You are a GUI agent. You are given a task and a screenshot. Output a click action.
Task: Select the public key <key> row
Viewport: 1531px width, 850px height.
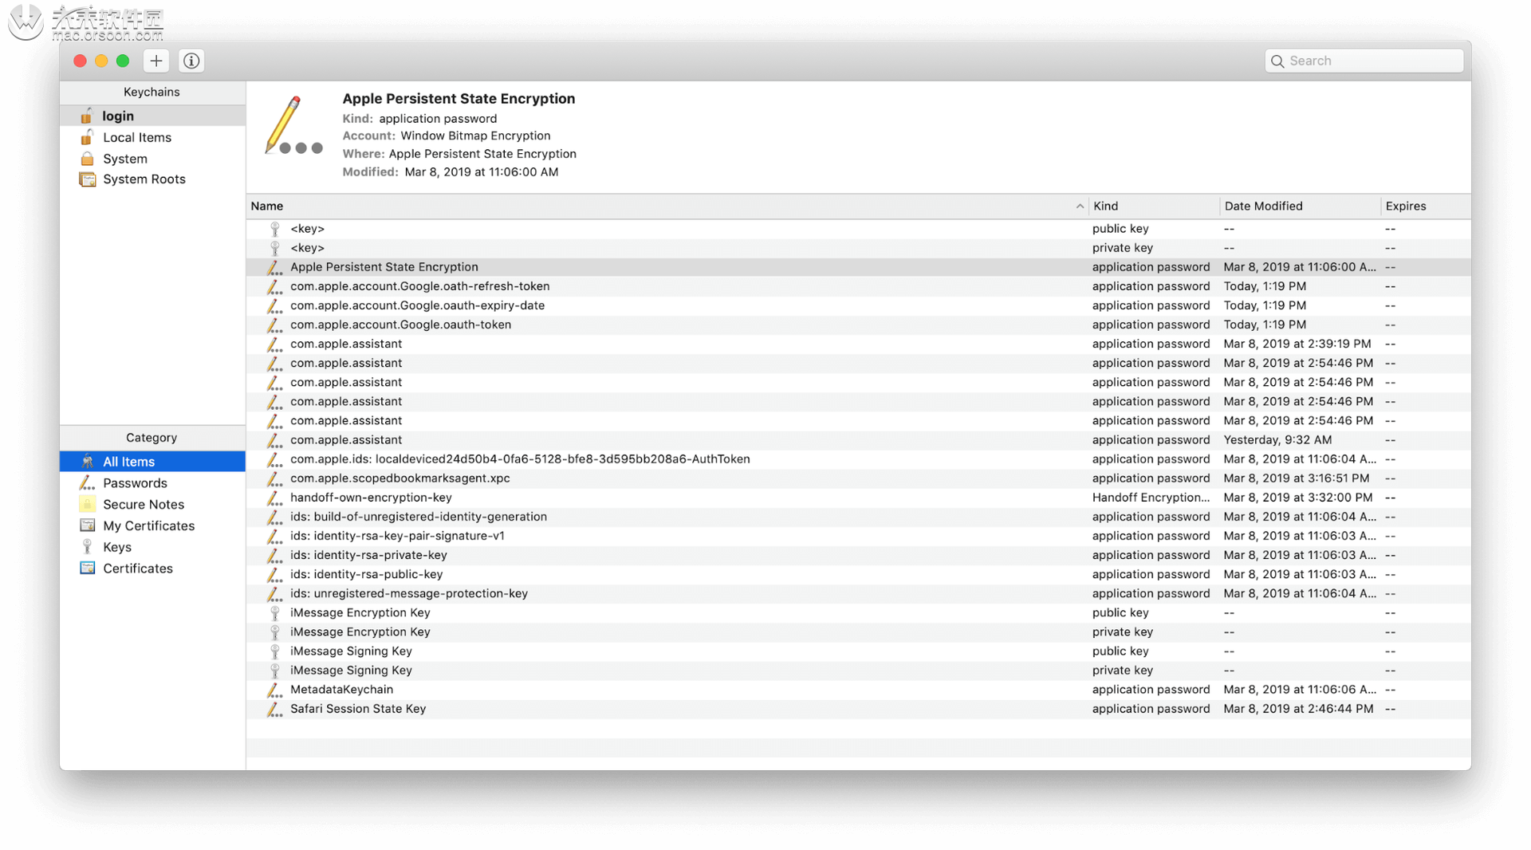(859, 229)
